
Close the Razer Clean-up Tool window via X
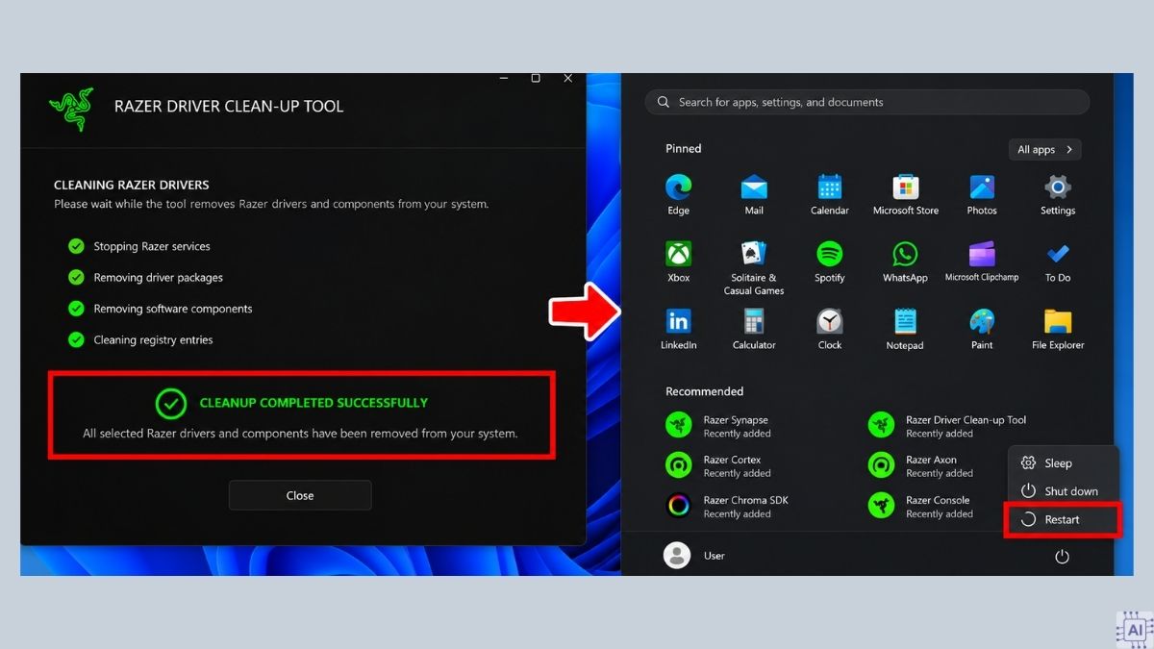(x=567, y=78)
